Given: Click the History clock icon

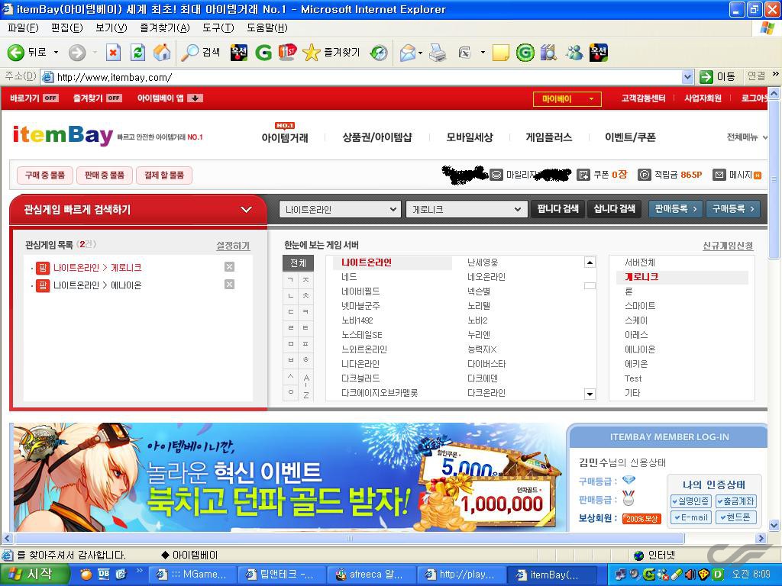Looking at the screenshot, I should 379,53.
